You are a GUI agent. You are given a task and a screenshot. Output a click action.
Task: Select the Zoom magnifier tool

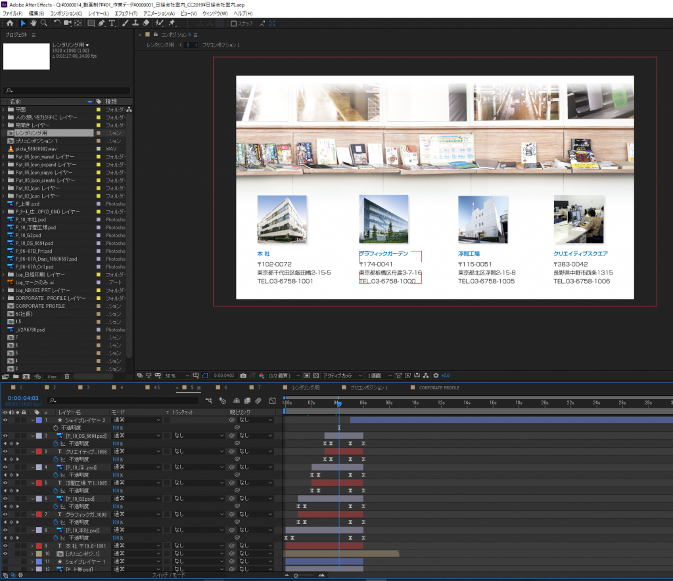[44, 23]
